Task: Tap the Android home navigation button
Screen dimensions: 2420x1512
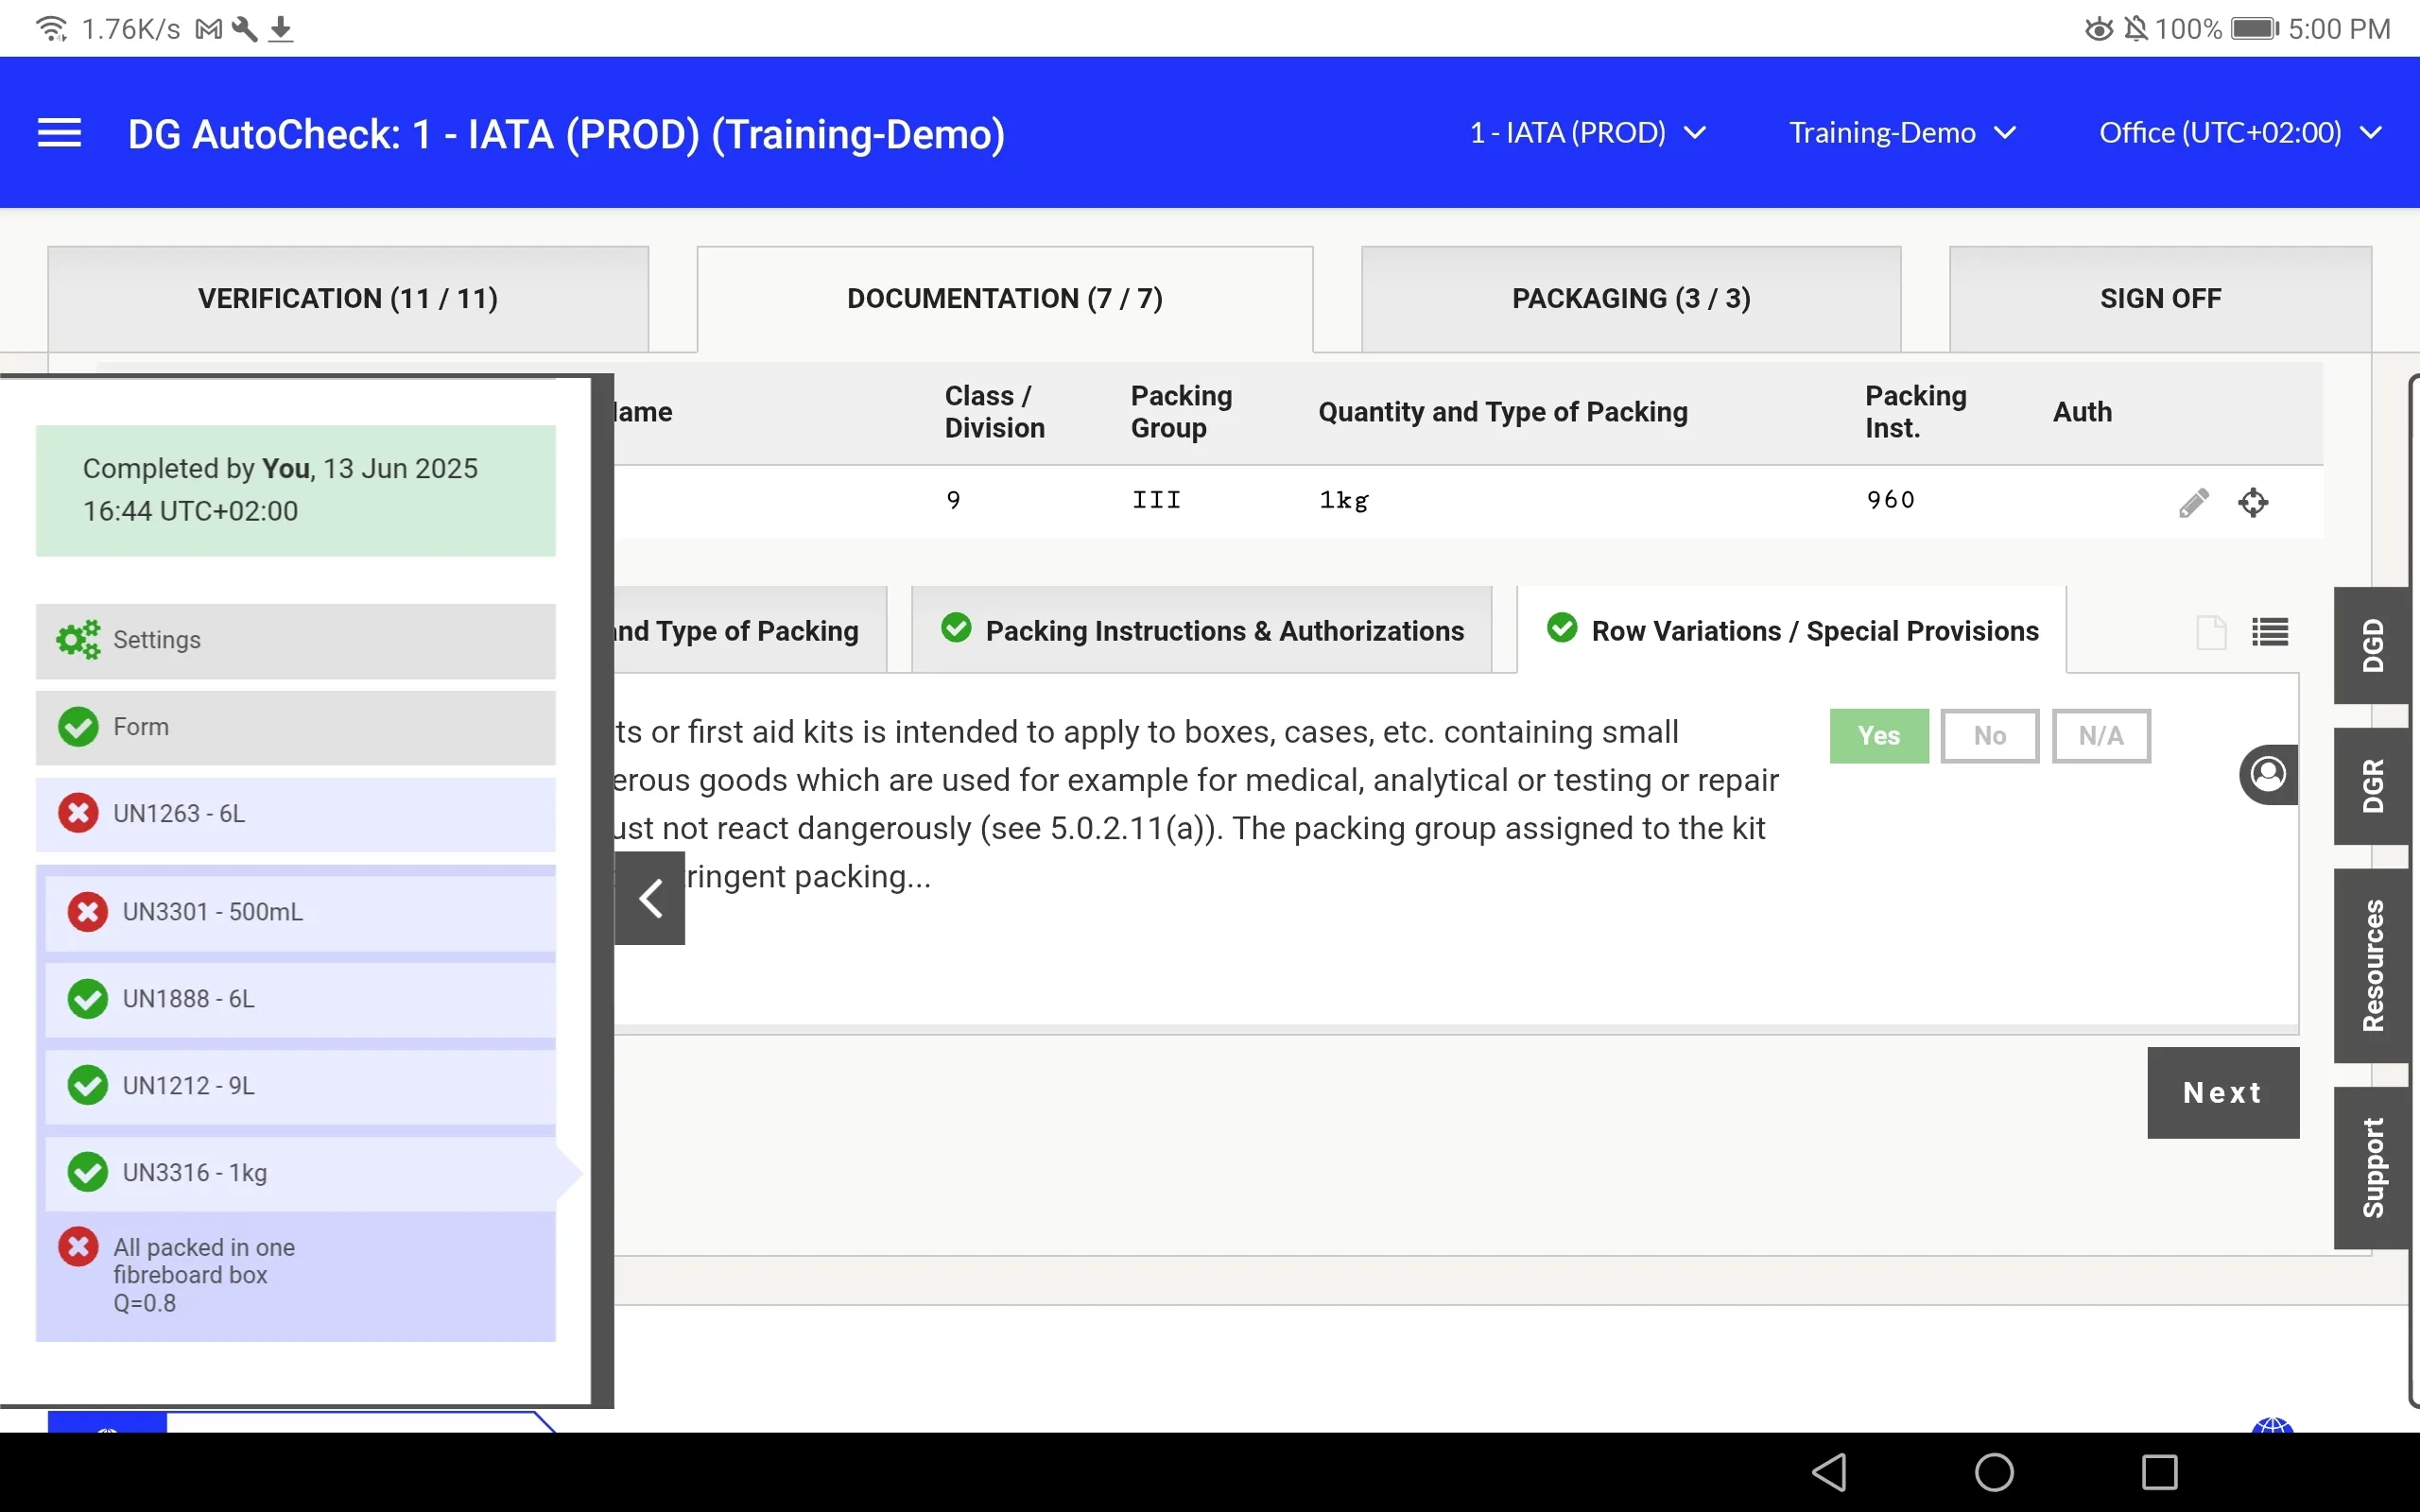Action: point(1995,1472)
